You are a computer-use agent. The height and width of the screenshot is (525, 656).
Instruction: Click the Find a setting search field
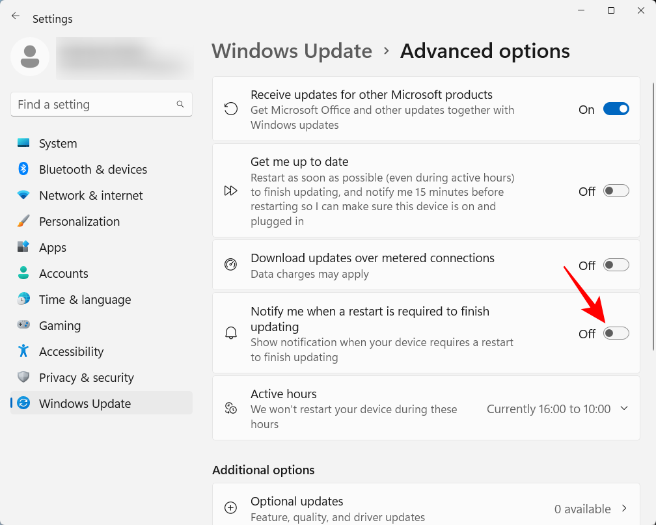click(x=98, y=104)
